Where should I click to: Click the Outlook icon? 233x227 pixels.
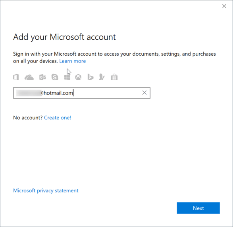42,77
